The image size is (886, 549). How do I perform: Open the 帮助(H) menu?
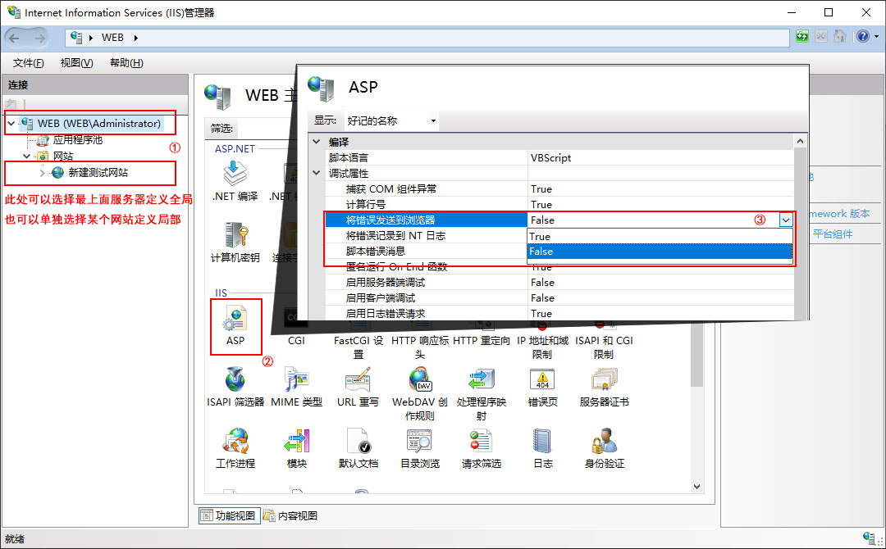click(126, 62)
